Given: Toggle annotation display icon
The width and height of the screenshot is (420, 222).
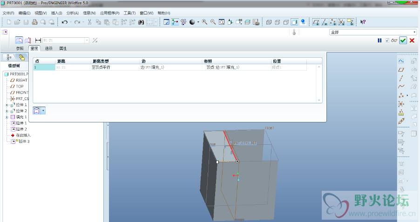Looking at the screenshot, I should pyautogui.click(x=350, y=22).
